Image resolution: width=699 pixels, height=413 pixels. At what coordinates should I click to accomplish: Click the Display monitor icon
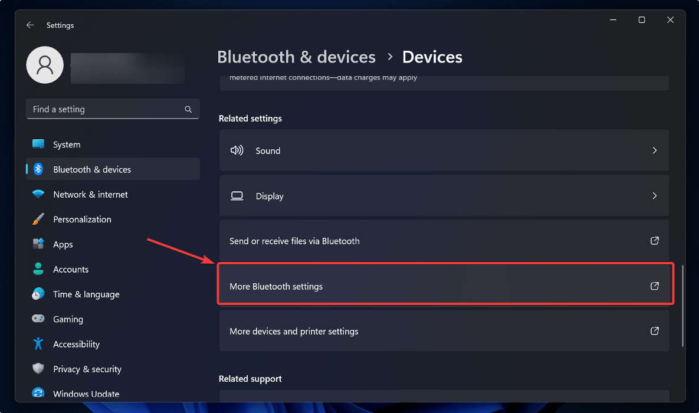(x=237, y=195)
